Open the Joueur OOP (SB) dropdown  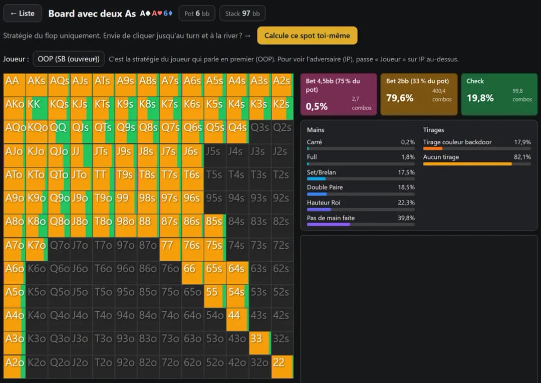[x=69, y=59]
